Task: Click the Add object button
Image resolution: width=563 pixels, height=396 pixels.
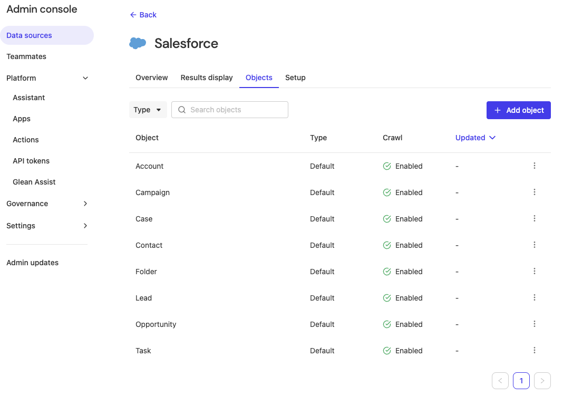Action: click(518, 110)
